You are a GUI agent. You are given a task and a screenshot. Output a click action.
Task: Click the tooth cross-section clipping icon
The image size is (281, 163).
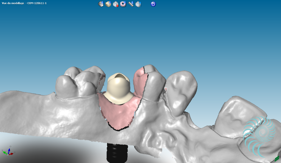point(138,4)
